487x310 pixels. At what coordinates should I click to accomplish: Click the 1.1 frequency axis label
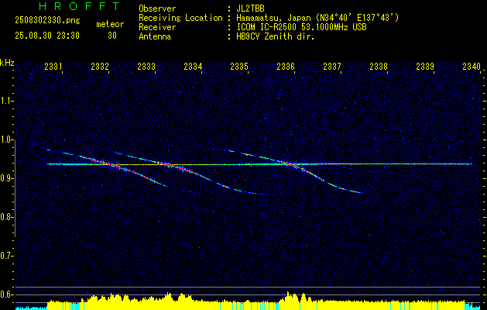tap(7, 101)
